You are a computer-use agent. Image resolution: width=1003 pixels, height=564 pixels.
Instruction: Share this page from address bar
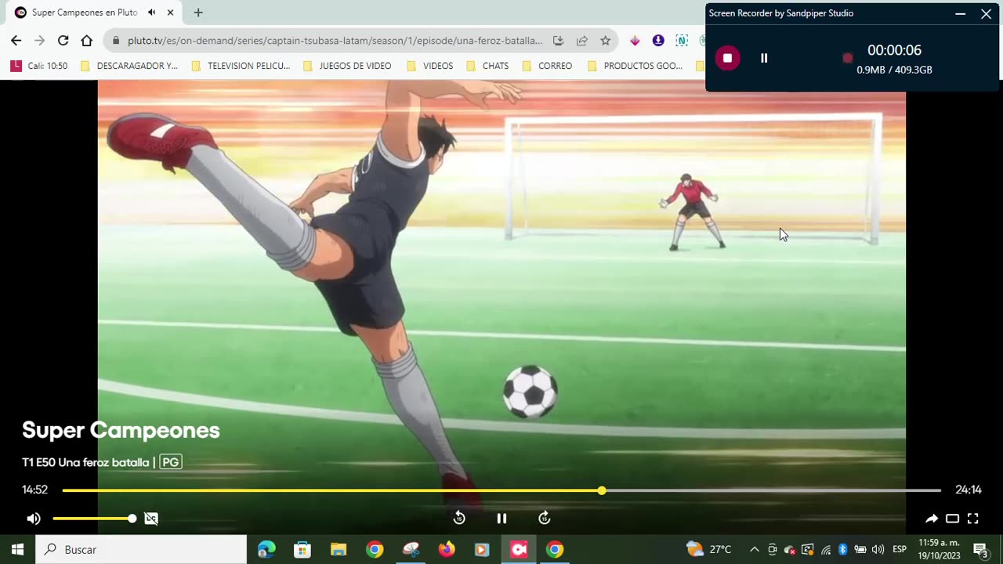click(582, 41)
